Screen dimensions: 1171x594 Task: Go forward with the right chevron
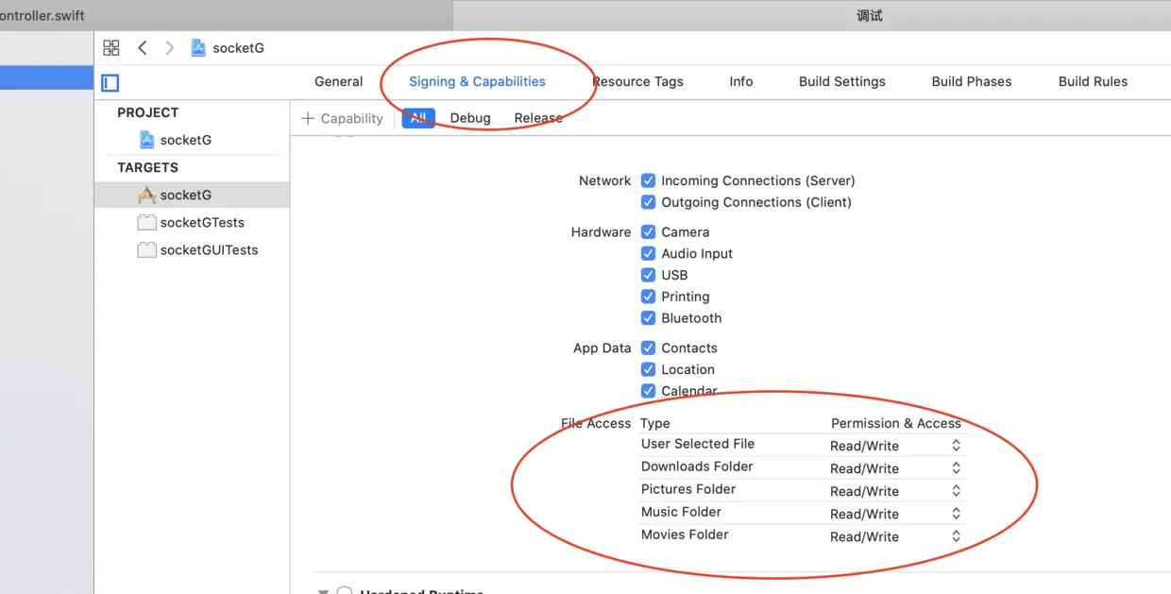169,48
